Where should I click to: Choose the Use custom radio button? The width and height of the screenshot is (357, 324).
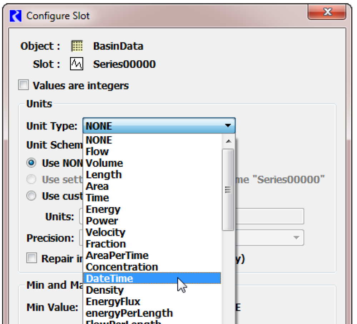pyautogui.click(x=32, y=196)
